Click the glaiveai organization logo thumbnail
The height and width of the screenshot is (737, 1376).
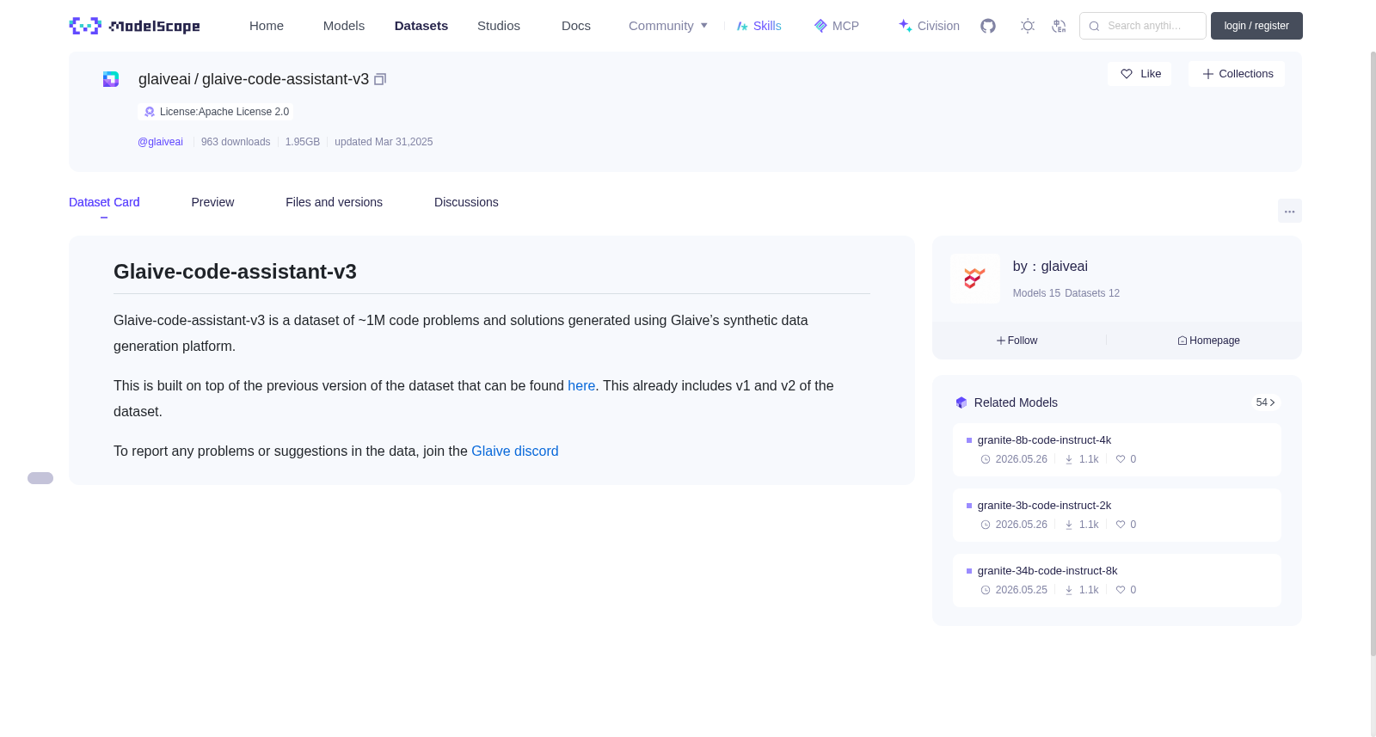pyautogui.click(x=974, y=279)
